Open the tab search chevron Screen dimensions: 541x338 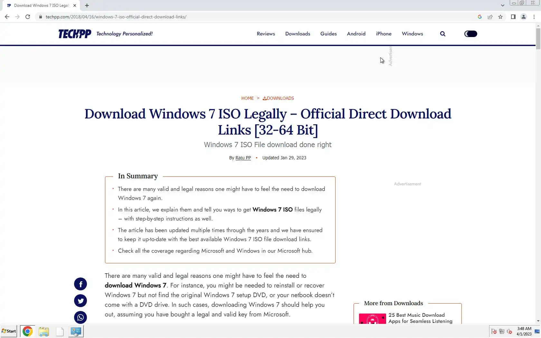(503, 5)
